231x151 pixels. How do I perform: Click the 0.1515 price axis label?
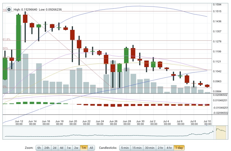click(x=217, y=11)
